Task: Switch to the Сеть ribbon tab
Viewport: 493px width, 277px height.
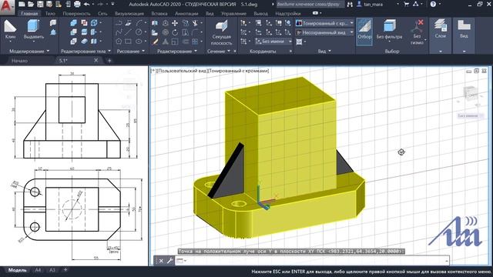Action: coord(102,14)
